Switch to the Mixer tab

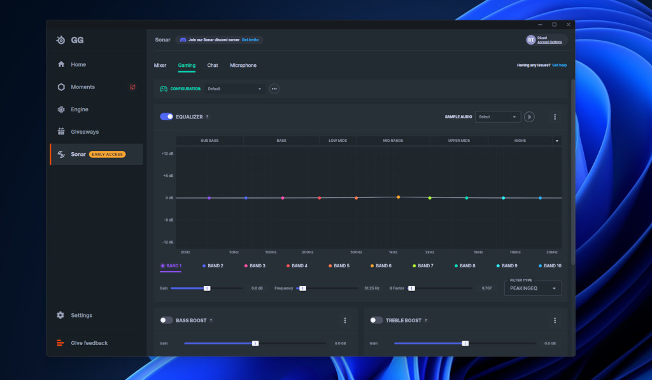tap(160, 66)
